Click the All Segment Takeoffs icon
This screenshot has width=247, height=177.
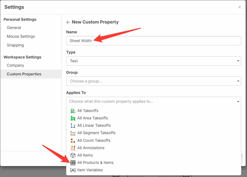point(73,133)
